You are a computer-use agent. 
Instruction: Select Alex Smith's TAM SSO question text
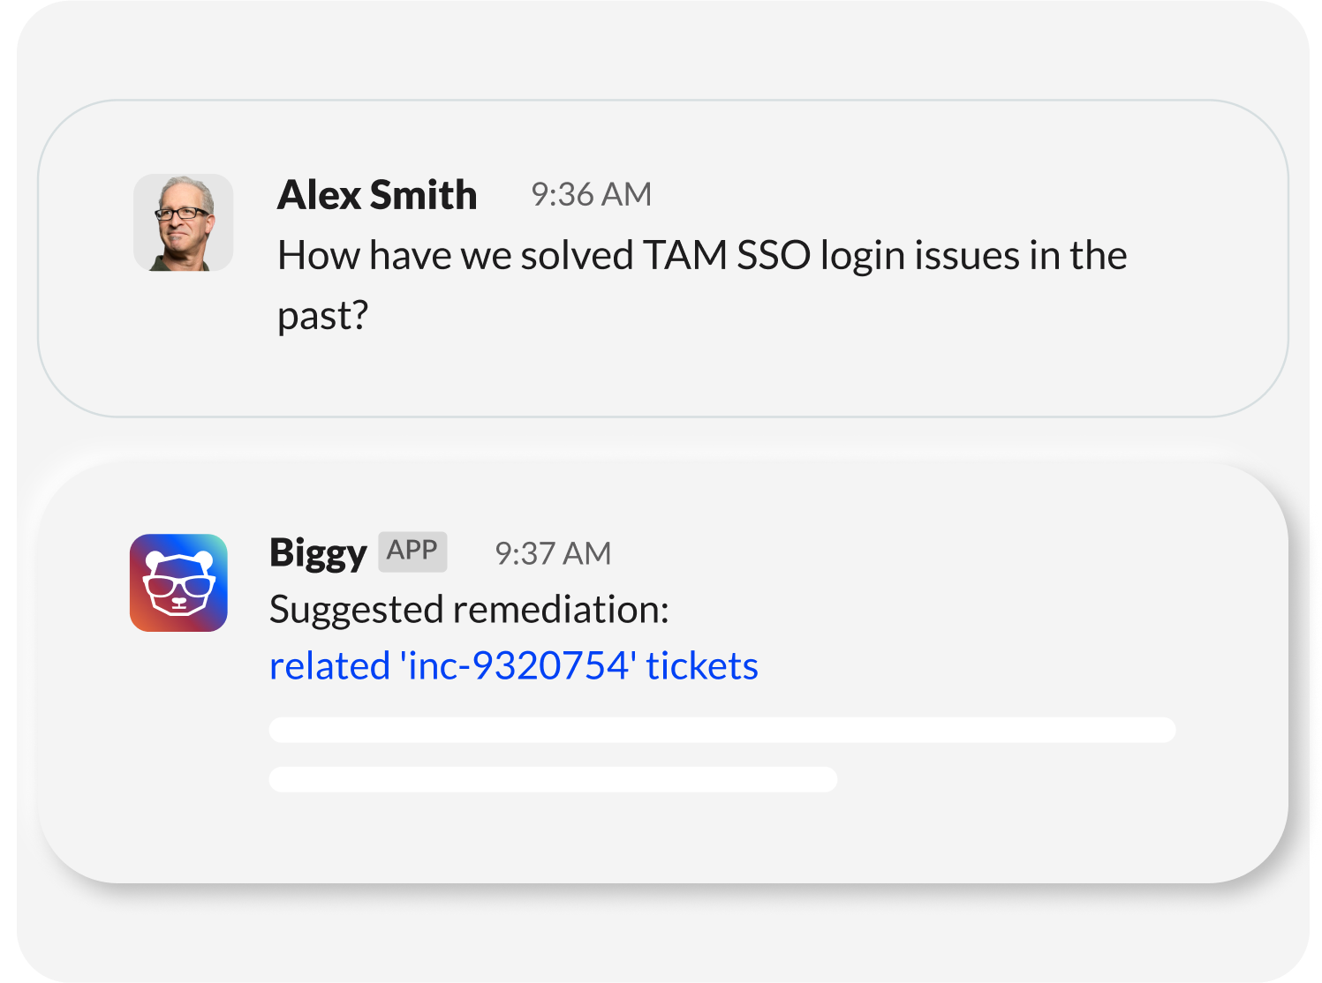pos(702,285)
